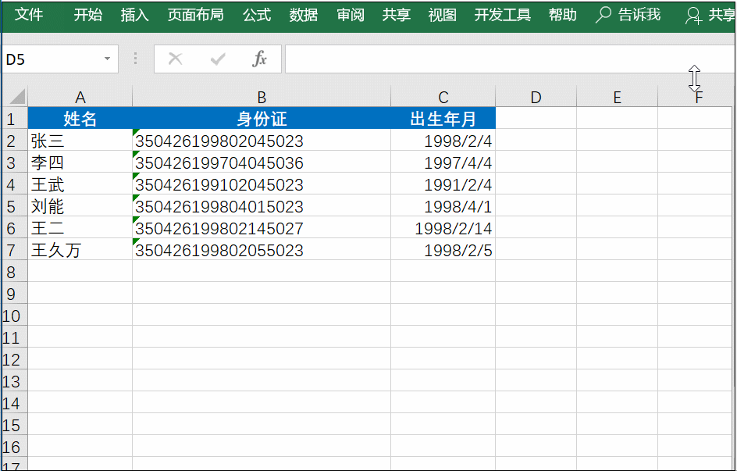
Task: Select cell containing 刘能
Action: [80, 206]
